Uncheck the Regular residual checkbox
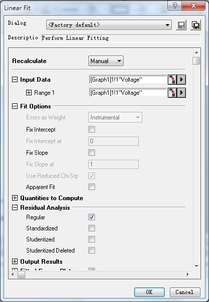209x302 pixels. 91,217
